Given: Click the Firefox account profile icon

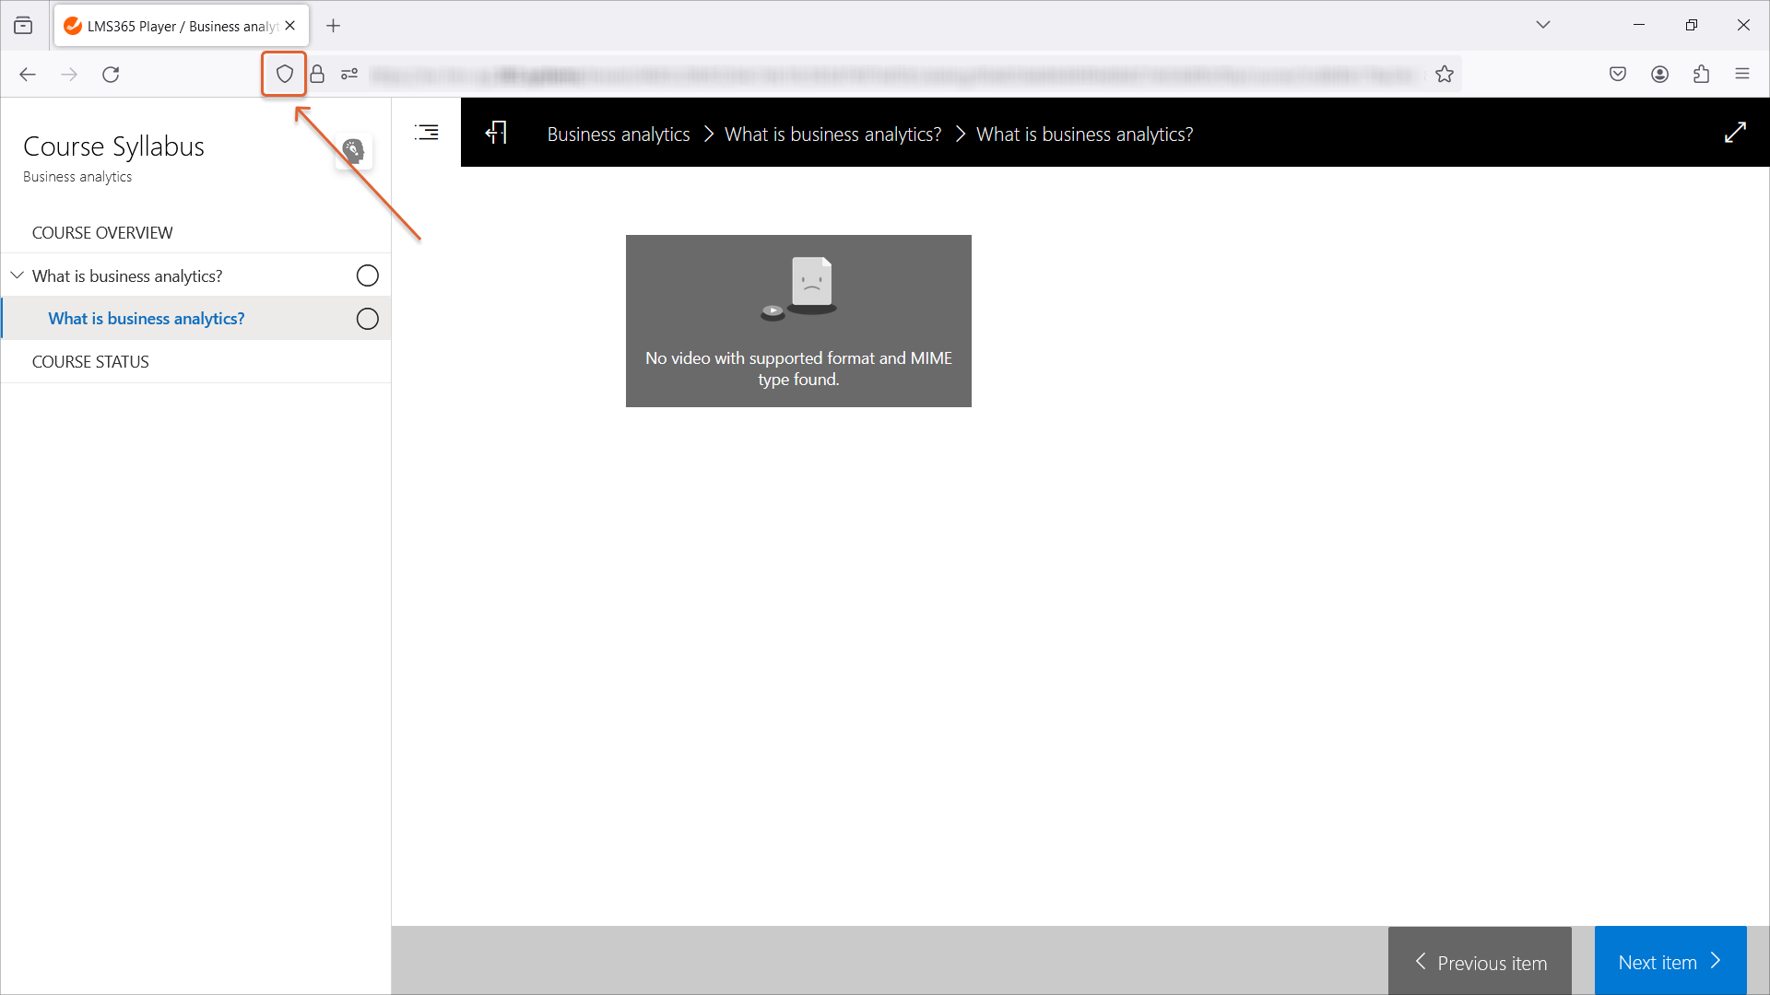Looking at the screenshot, I should pos(1659,75).
